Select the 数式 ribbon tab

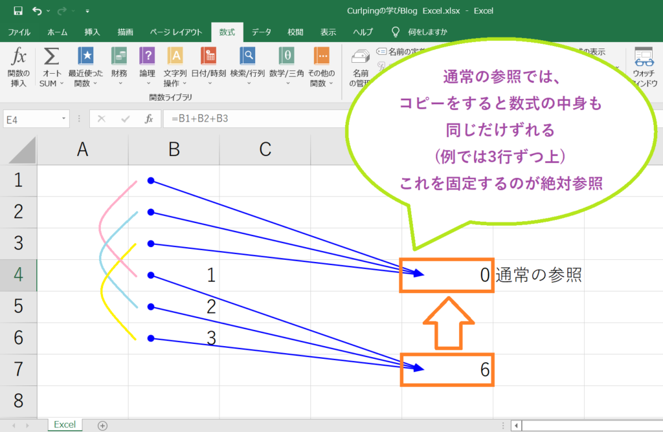tap(227, 32)
